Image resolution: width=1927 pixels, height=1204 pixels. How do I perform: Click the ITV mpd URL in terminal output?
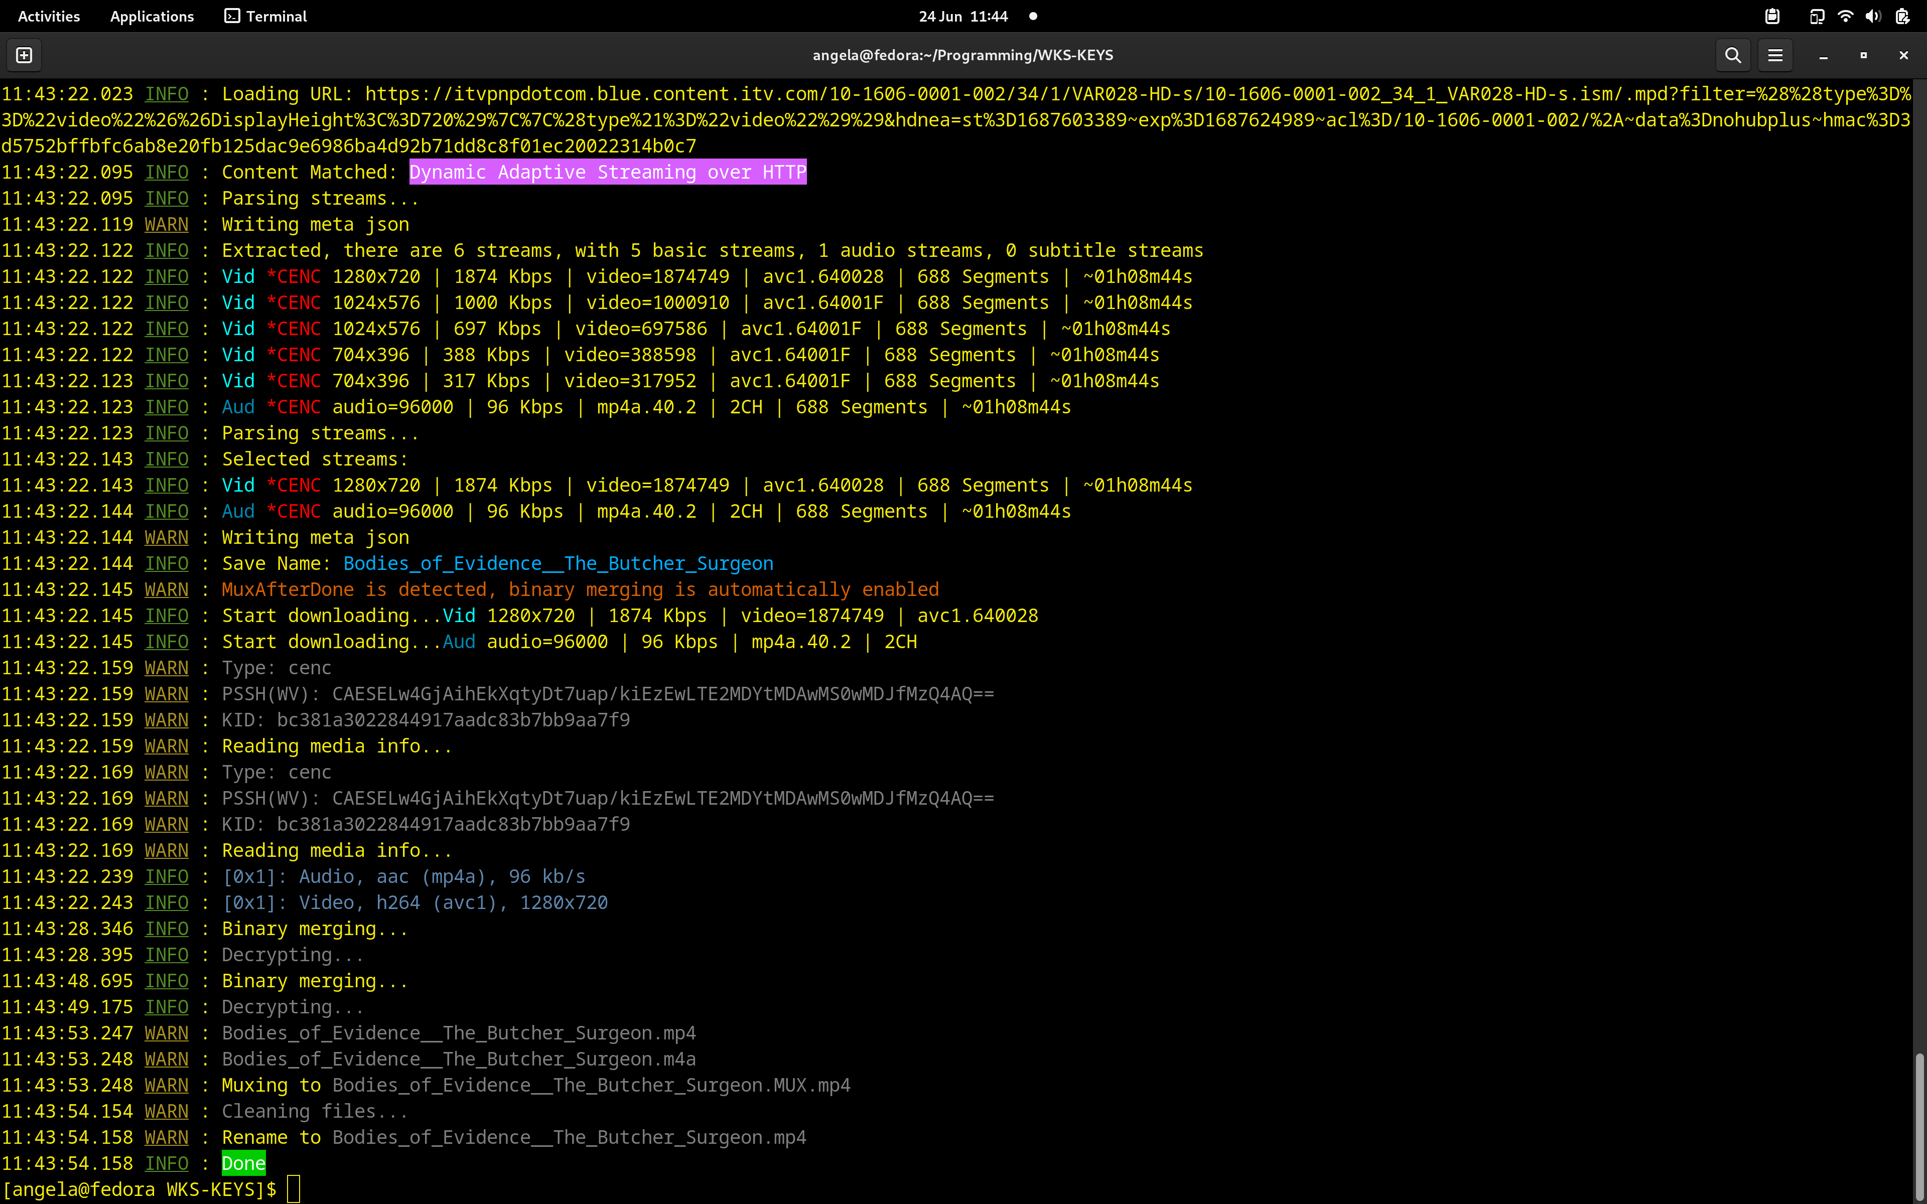pyautogui.click(x=955, y=119)
